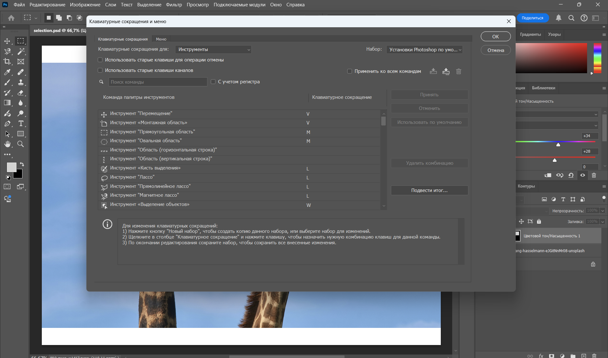Select the Move tool in toolbar
Image resolution: width=608 pixels, height=358 pixels.
[x=7, y=41]
